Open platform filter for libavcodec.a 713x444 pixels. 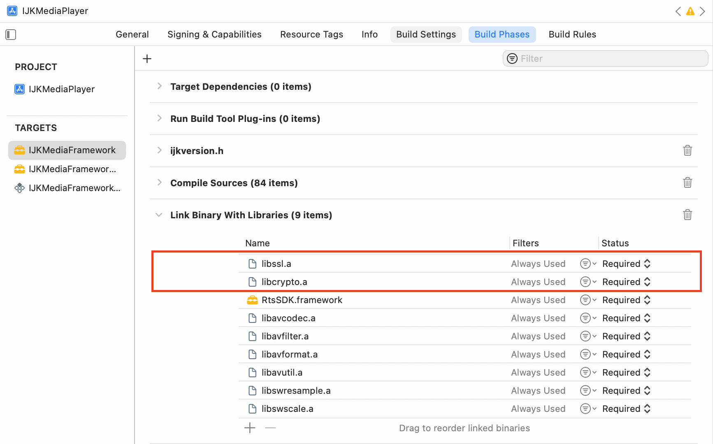(x=588, y=318)
